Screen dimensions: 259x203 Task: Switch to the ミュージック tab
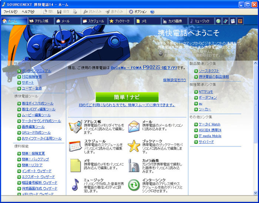pos(201,21)
